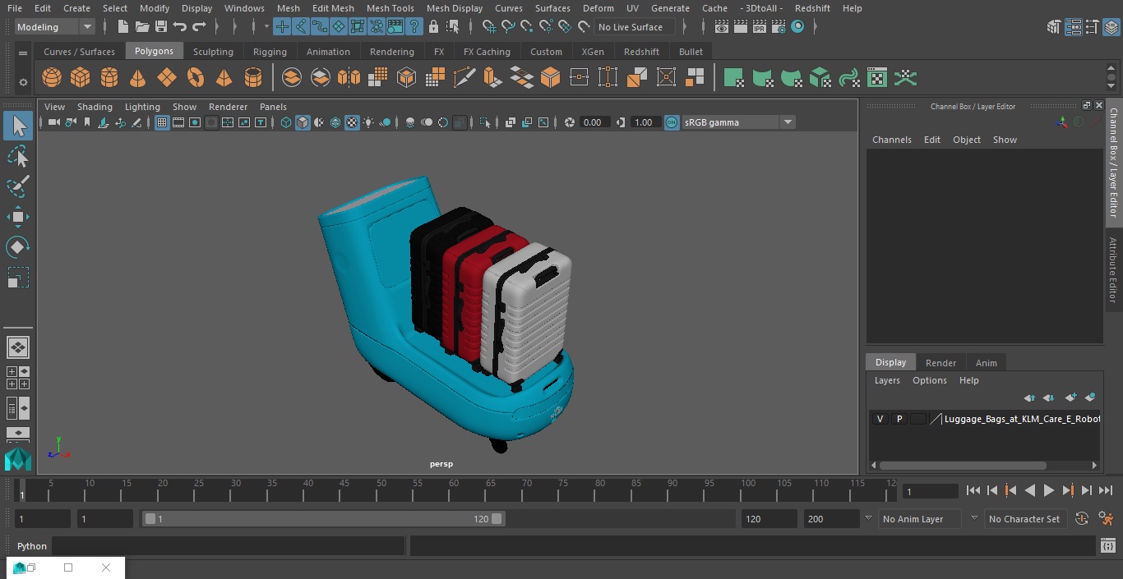Open the No Anim Layer dropdown

coord(920,519)
